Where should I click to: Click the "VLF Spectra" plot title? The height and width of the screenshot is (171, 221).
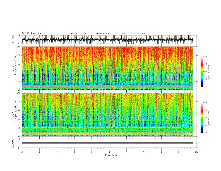coord(32,34)
